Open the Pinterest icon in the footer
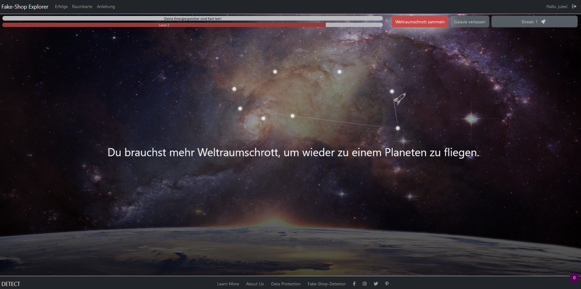 387,284
